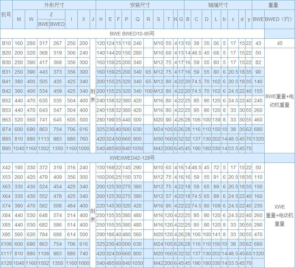Select the X64 row label
Image resolution: width=295 pixels, height=268 pixels.
(6, 196)
